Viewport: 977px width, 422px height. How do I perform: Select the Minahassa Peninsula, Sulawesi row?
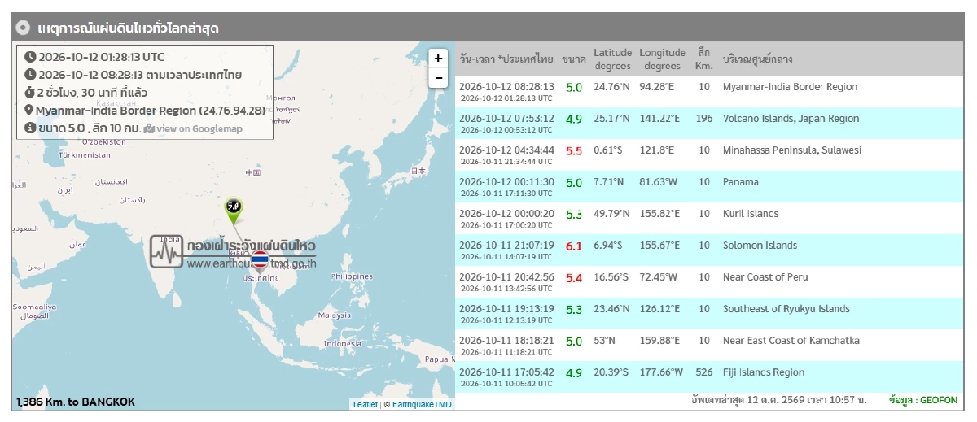(x=708, y=154)
